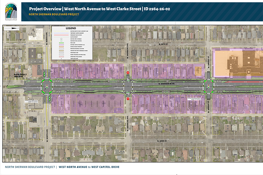Screen dimensions: 263x175
Task: Click the 'W. NORTH AVE.' label below Sherman Blvd
Action: coord(47,135)
